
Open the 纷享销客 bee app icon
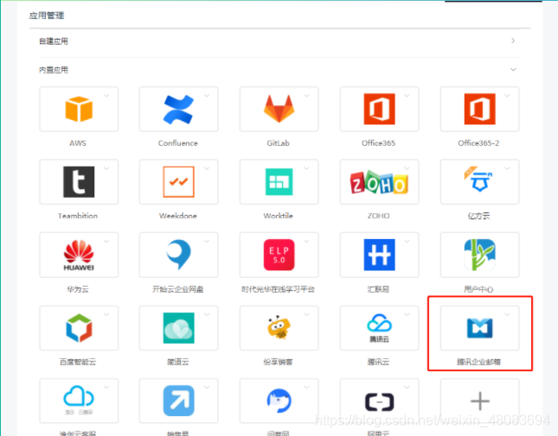point(279,327)
